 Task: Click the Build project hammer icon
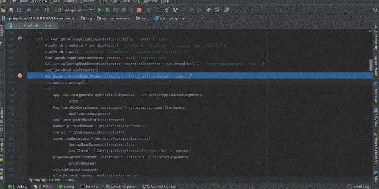[x=47, y=10]
